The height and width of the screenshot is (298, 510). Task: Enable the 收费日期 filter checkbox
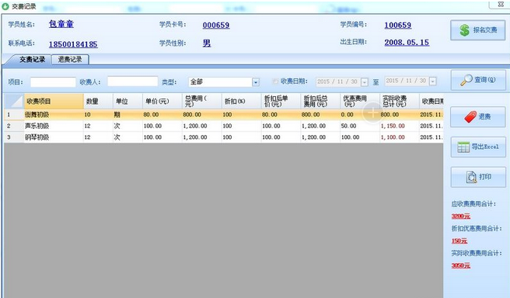(x=276, y=81)
